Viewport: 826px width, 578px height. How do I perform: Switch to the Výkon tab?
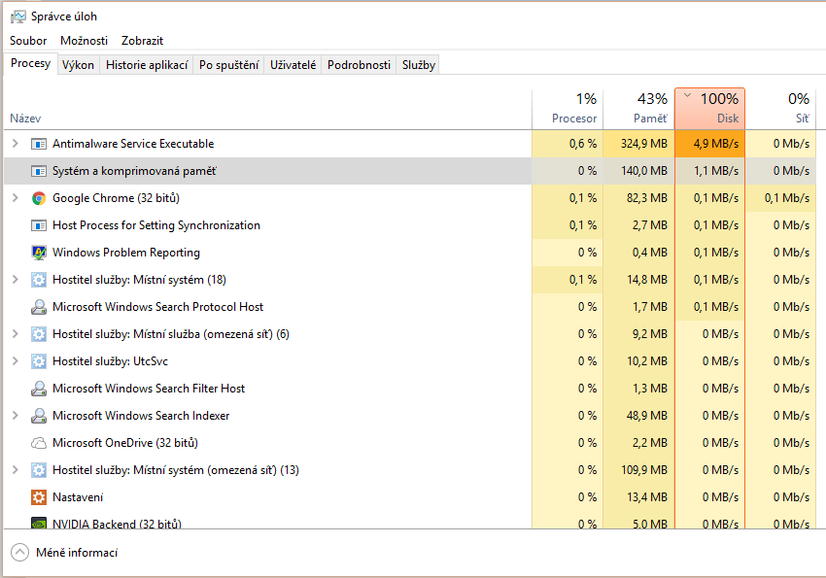point(78,65)
